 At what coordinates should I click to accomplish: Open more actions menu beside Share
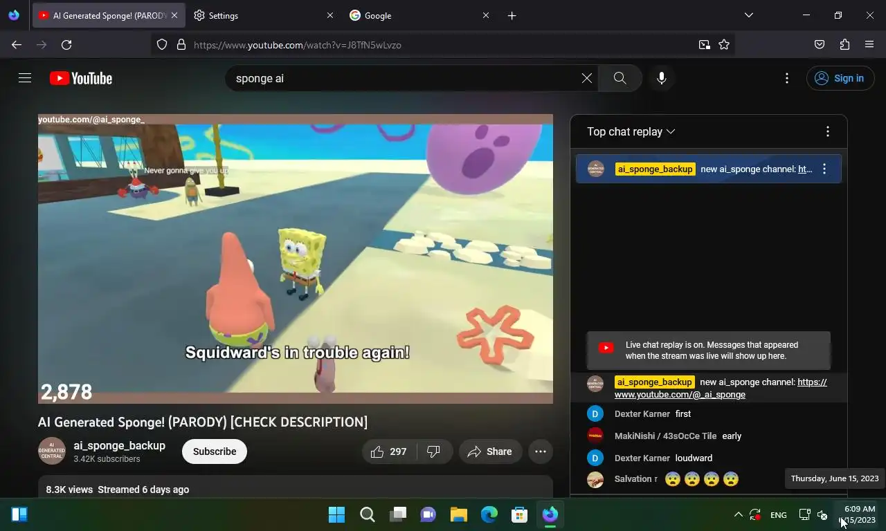tap(541, 451)
